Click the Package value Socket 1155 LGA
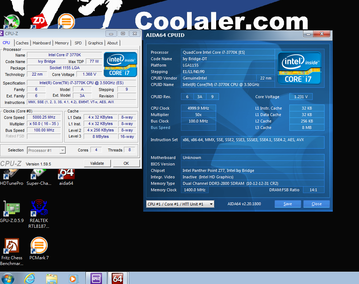Image resolution: width=359 pixels, height=284 pixels. click(65, 68)
